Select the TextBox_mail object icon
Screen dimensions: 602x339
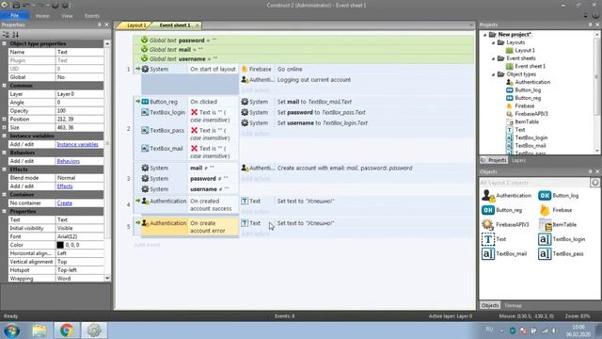(488, 253)
